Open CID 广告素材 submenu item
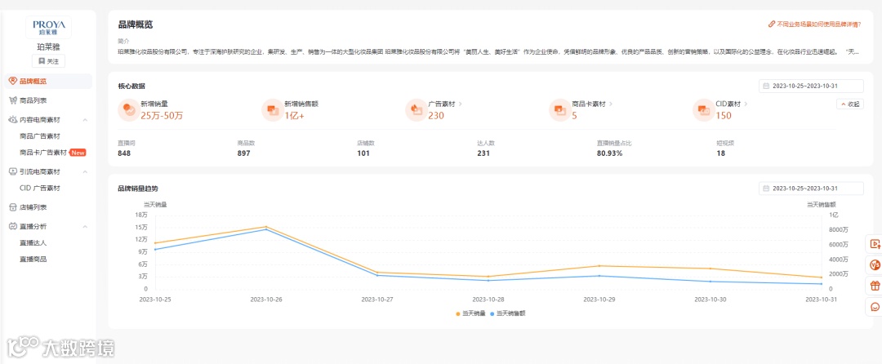882x364 pixels. pos(39,189)
